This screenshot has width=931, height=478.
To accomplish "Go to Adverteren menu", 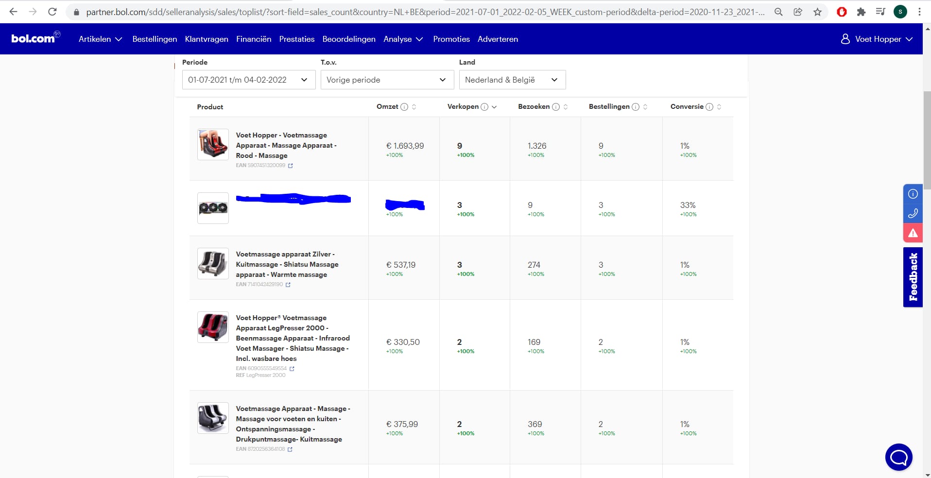I will tap(498, 39).
